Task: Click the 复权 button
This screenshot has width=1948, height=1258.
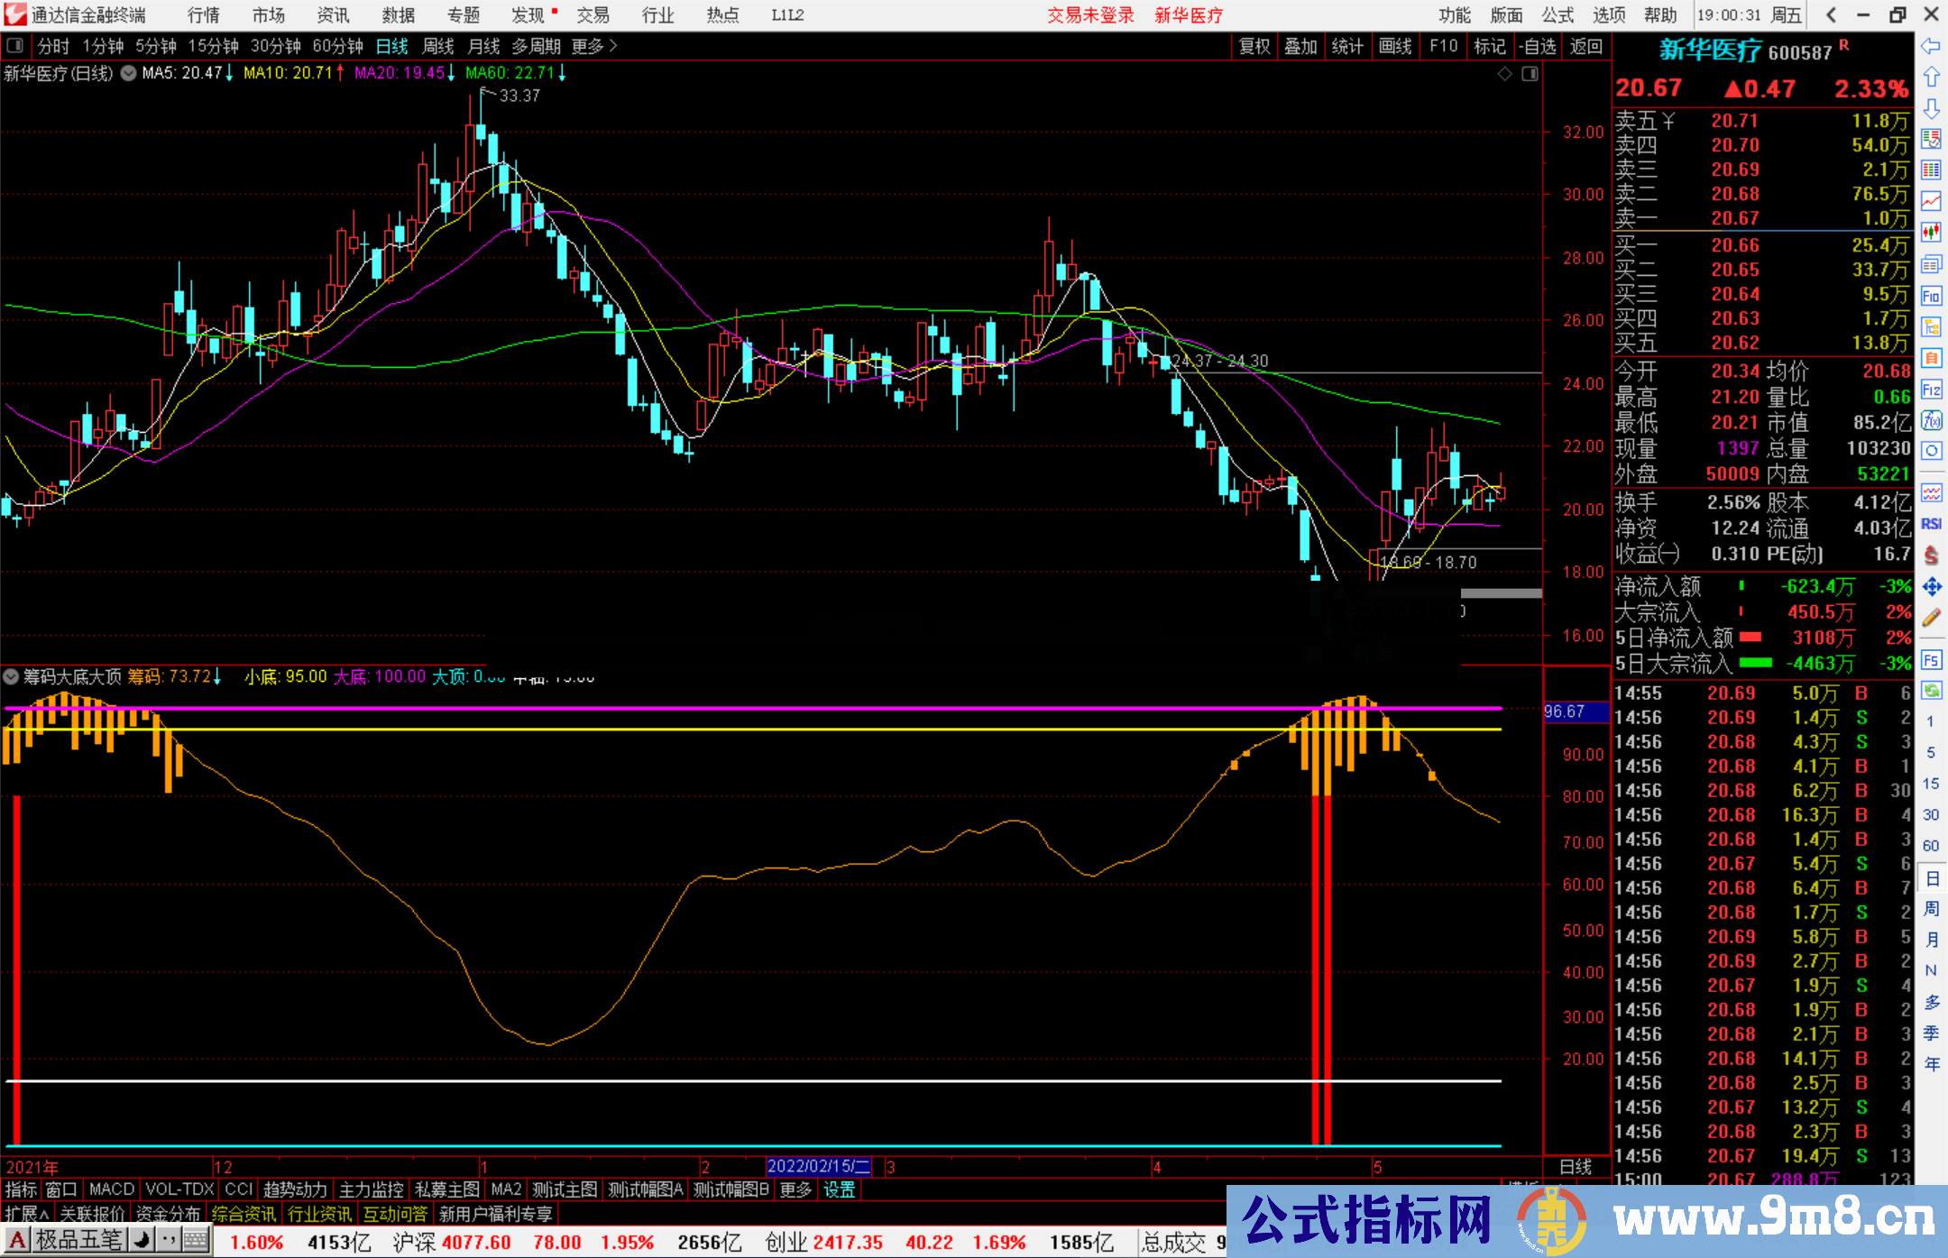Action: [x=1254, y=46]
